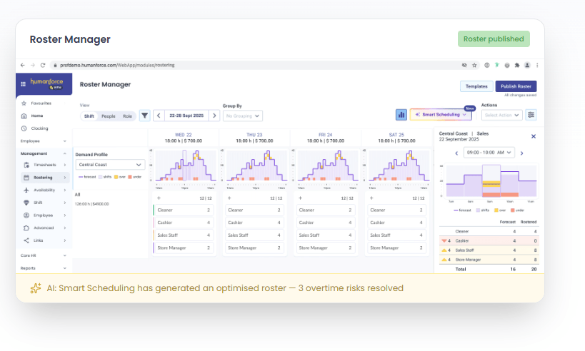
Task: Select the Store Manager row on SAT 25
Action: coord(396,248)
